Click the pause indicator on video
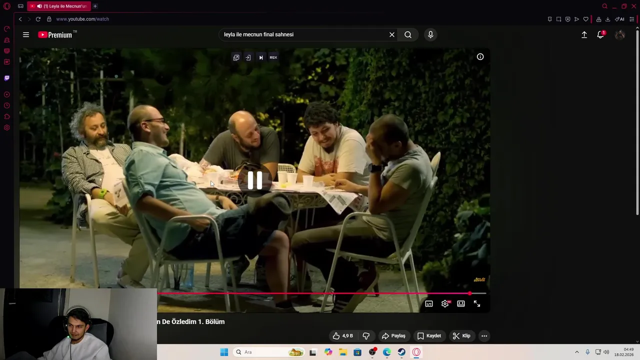 point(255,180)
